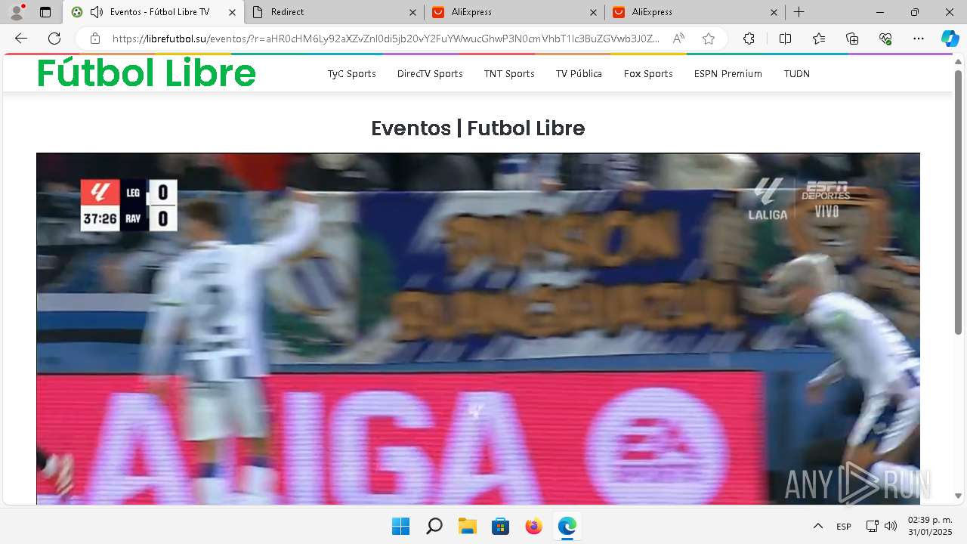Click the page vertical scrollbar thumb

[958, 202]
